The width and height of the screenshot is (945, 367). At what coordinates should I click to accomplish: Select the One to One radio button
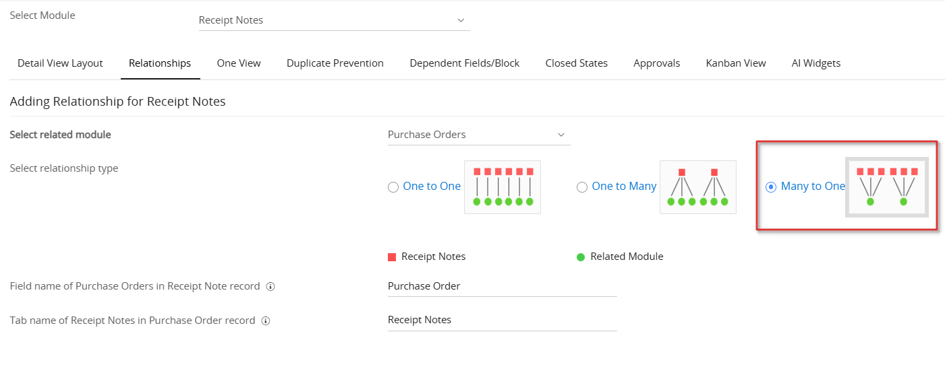pyautogui.click(x=393, y=188)
